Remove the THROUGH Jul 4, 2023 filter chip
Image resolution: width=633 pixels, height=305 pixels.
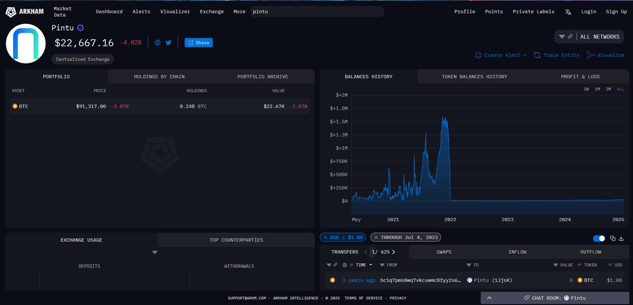tap(376, 238)
